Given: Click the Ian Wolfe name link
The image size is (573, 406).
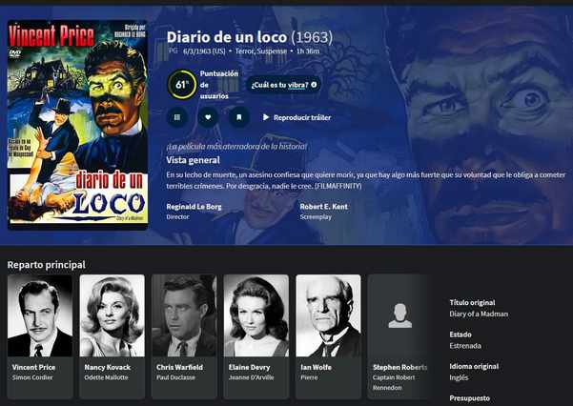Looking at the screenshot, I should pyautogui.click(x=317, y=367).
